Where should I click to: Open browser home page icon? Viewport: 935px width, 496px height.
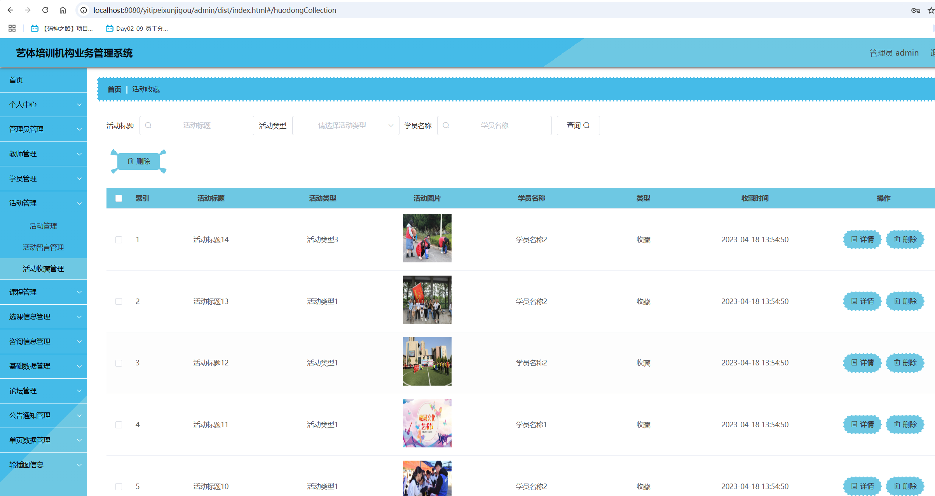(x=63, y=10)
